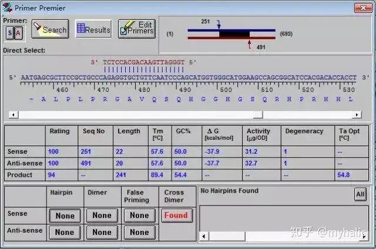Click the Anti-sense Seq No value 491
Screen dimensions: 376x249
[86, 163]
